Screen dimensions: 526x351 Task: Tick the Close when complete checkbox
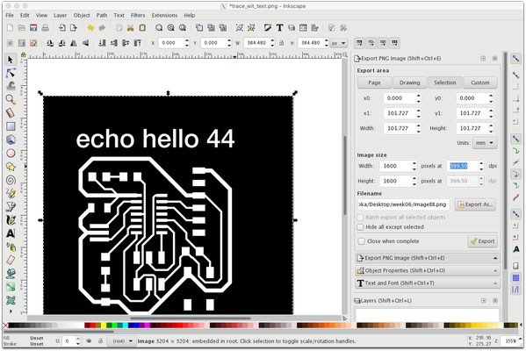coord(361,241)
